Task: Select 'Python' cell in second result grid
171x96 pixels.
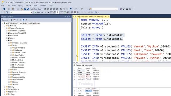Action: click(x=88, y=91)
